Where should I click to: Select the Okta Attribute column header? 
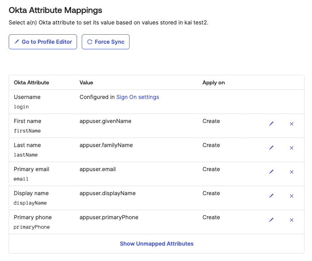(32, 83)
